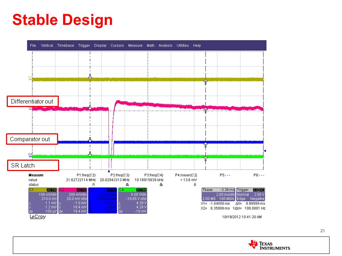342x256 pixels.
Task: Click the ΔX= 9.99999 ms readout
Action: click(250, 203)
